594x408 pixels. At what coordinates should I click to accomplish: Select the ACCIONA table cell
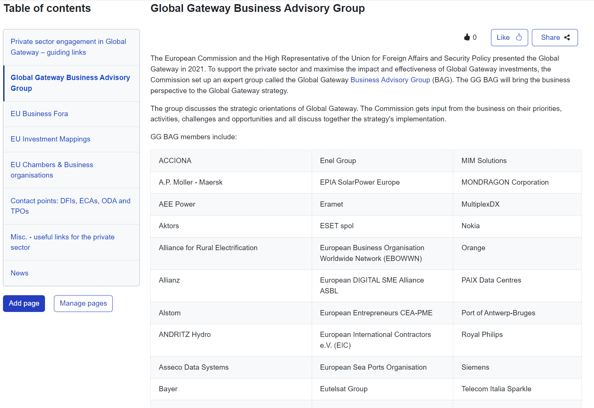pos(231,161)
